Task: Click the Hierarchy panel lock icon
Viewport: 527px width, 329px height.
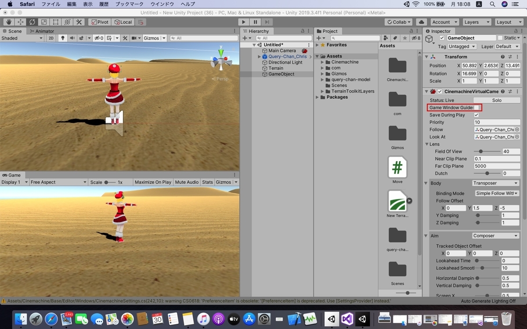Action: click(x=302, y=31)
